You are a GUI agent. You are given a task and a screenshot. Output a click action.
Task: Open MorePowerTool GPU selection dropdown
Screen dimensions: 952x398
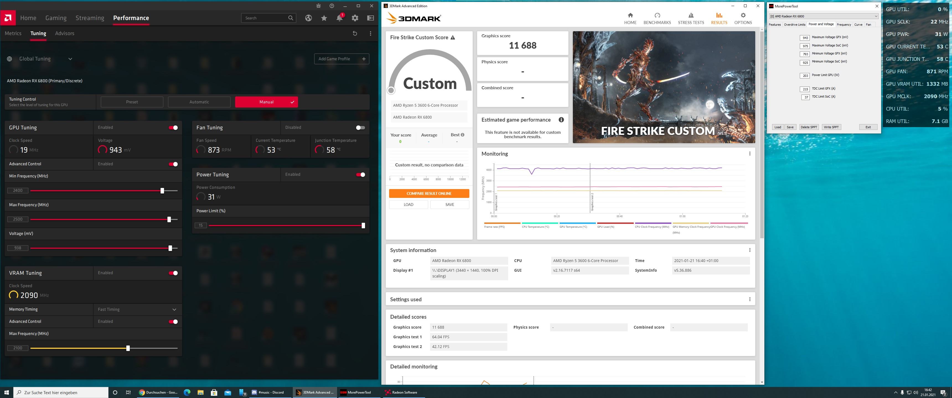click(824, 16)
